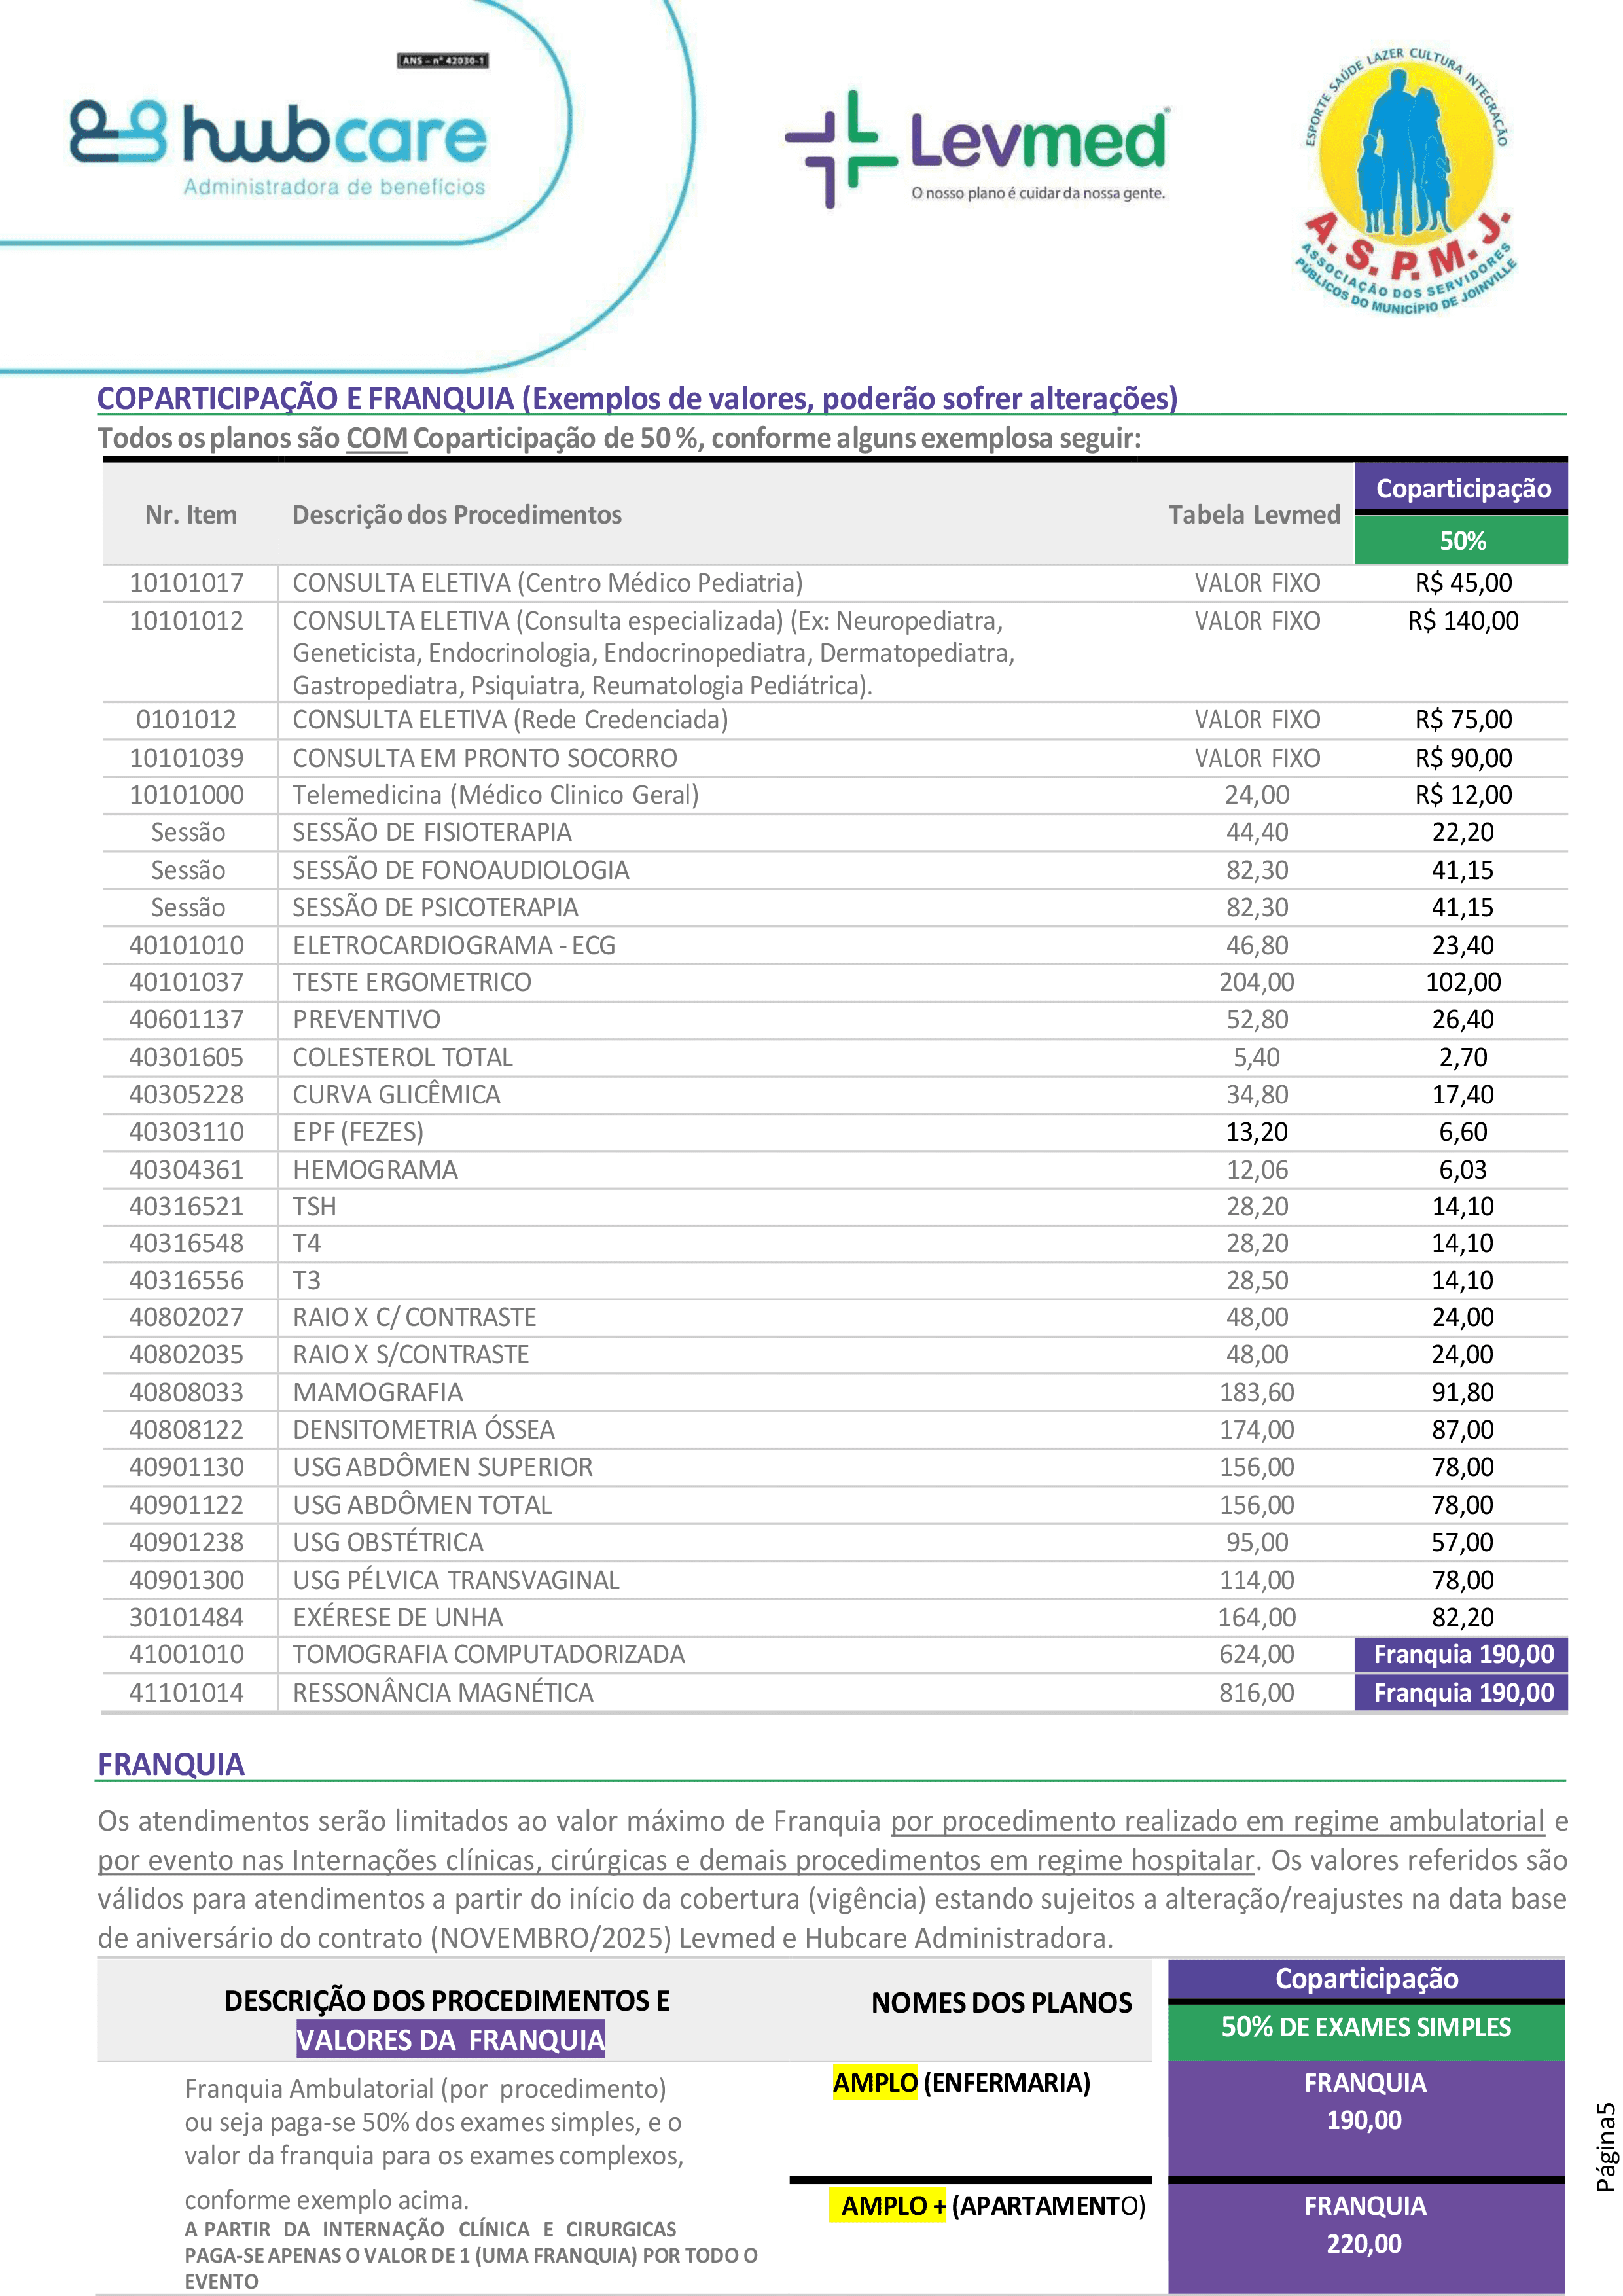The width and height of the screenshot is (1623, 2296).
Task: Click item code 40316548 for T4
Action: point(187,1243)
